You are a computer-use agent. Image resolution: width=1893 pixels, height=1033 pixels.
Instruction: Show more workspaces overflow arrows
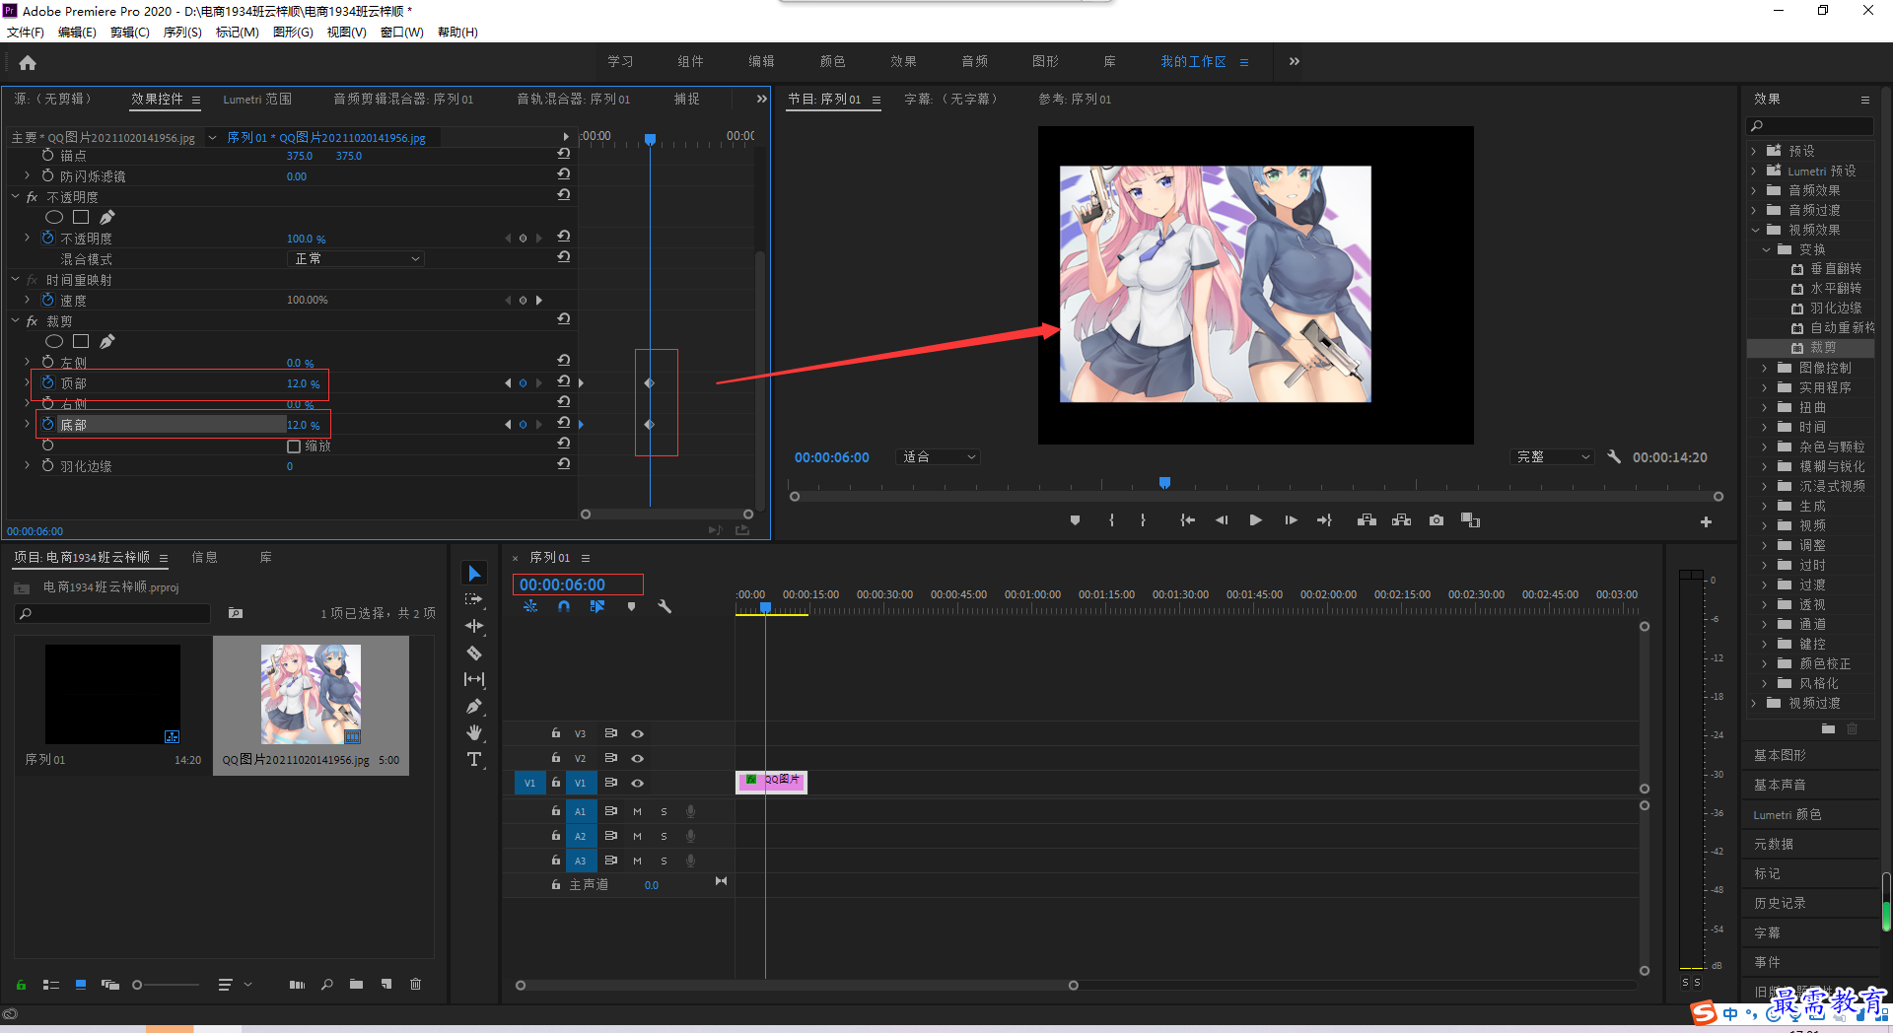(1295, 61)
